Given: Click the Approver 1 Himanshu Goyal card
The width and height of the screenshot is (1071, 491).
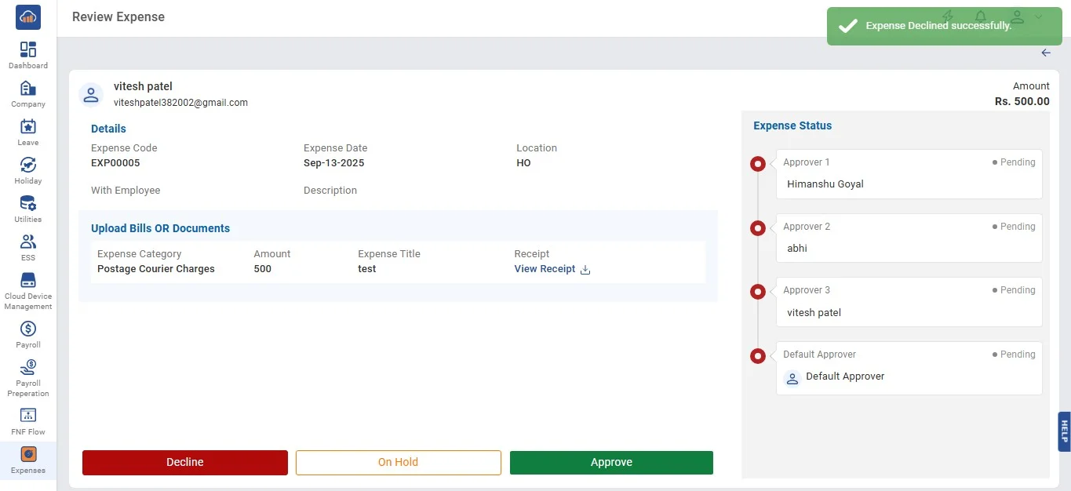Looking at the screenshot, I should pos(909,174).
